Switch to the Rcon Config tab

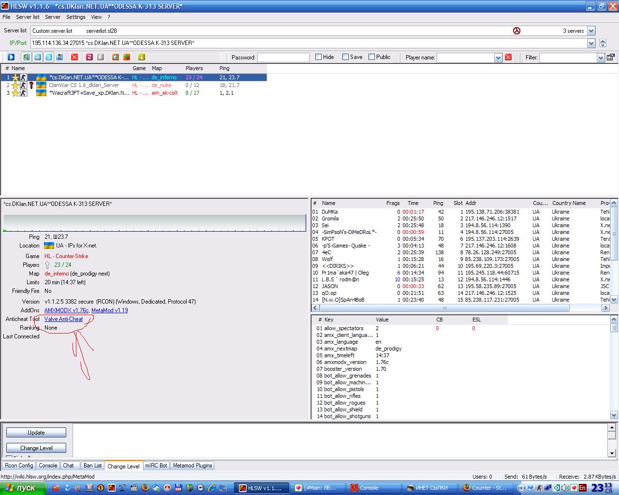point(19,466)
